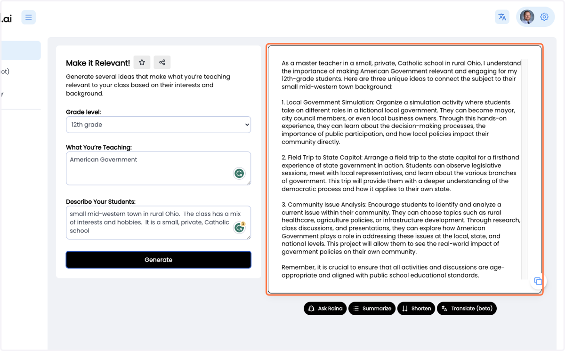Click the Local Government Simulation paragraph
Viewport: 565px width, 351px height.
tap(399, 122)
